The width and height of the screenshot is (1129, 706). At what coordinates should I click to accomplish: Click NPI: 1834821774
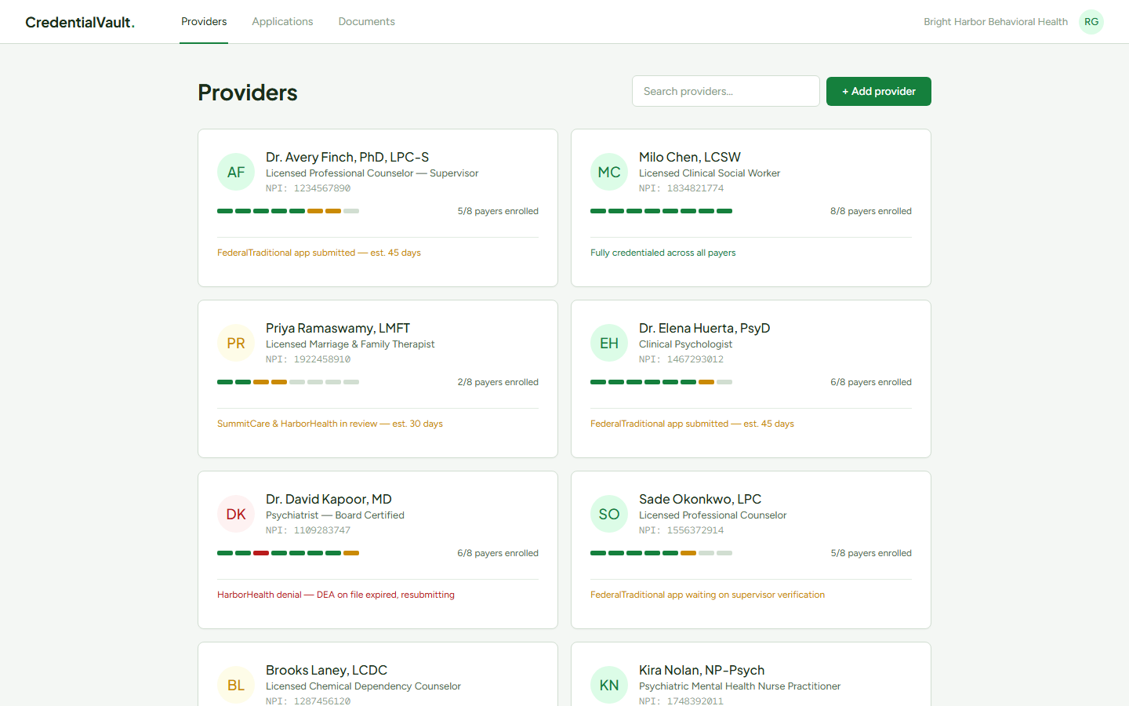click(681, 188)
